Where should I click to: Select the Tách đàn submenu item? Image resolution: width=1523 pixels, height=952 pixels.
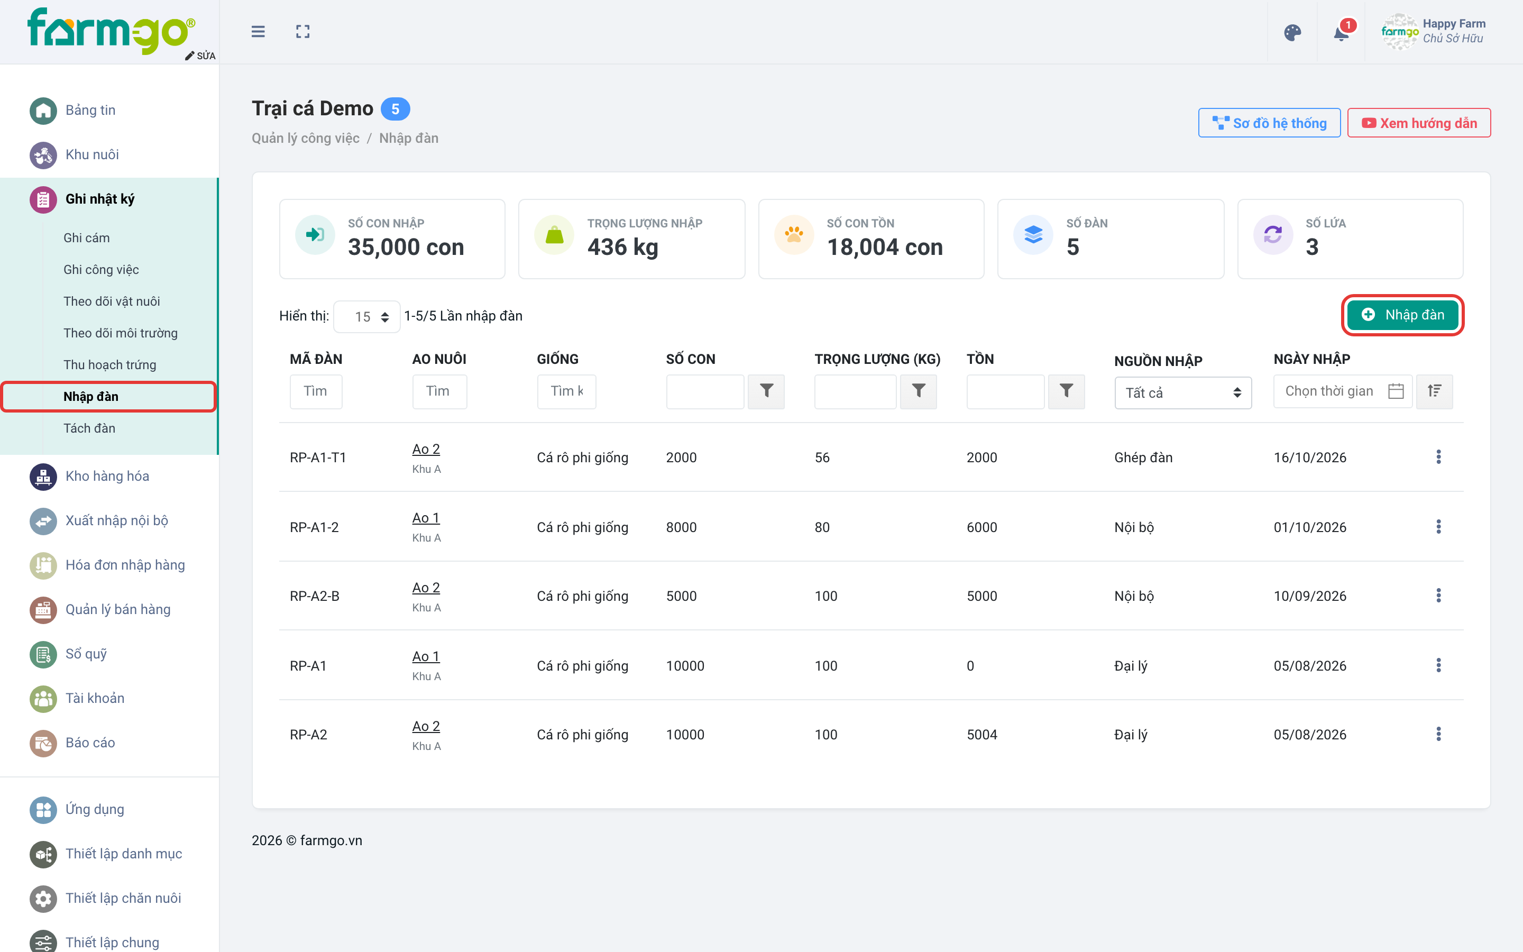pyautogui.click(x=89, y=428)
